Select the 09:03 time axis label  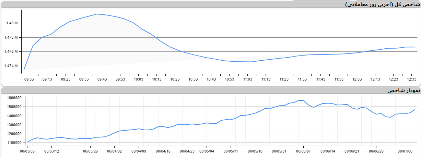click(x=29, y=79)
